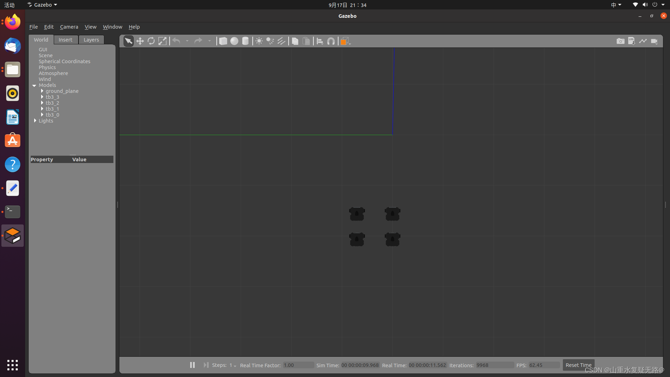Expand the tb3_0 model entry

(x=42, y=114)
